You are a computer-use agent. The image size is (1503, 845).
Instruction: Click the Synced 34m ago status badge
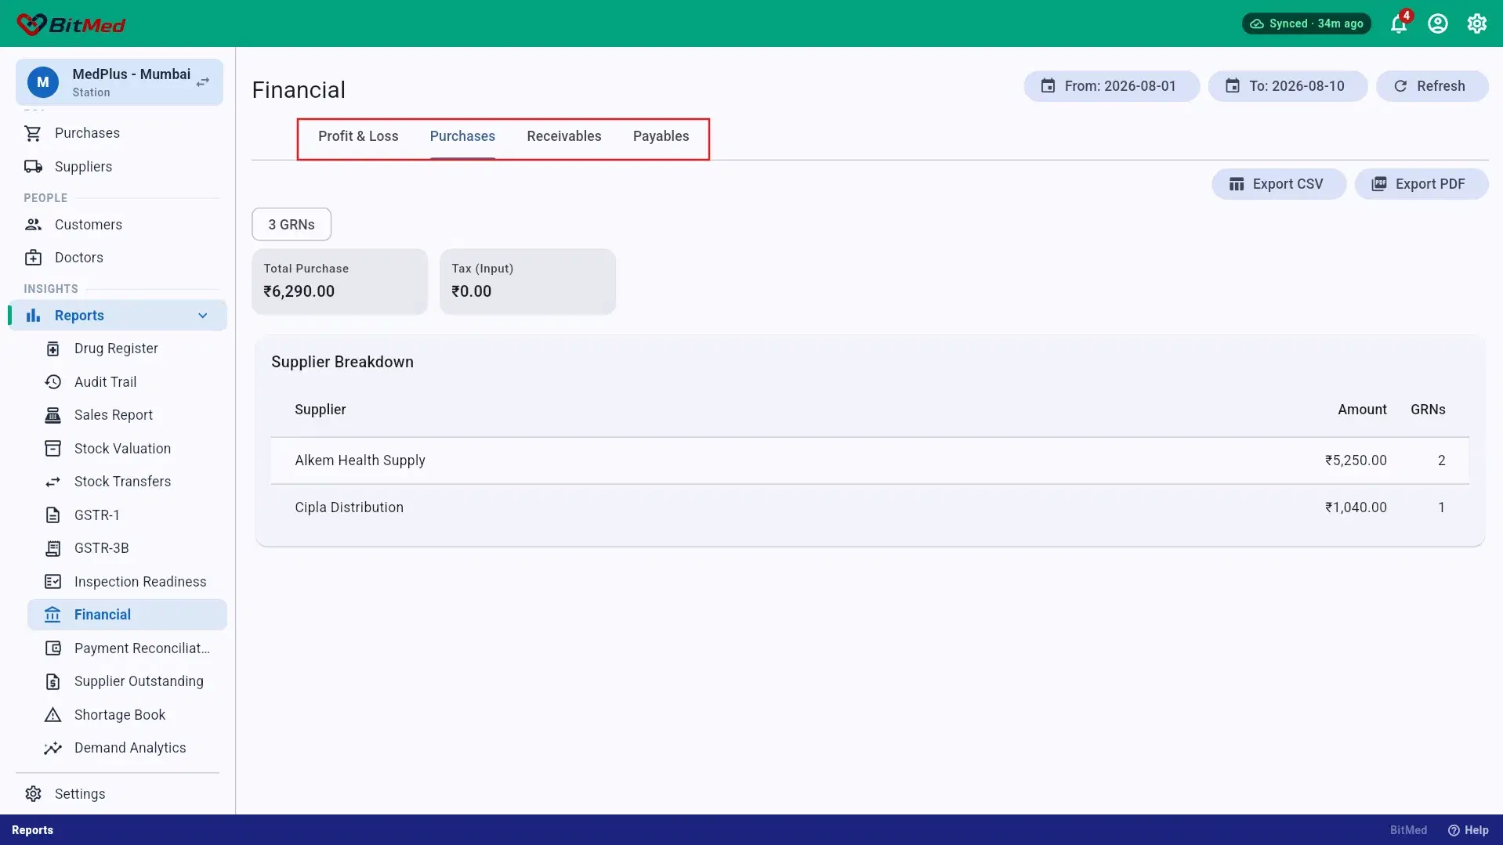[x=1306, y=23]
